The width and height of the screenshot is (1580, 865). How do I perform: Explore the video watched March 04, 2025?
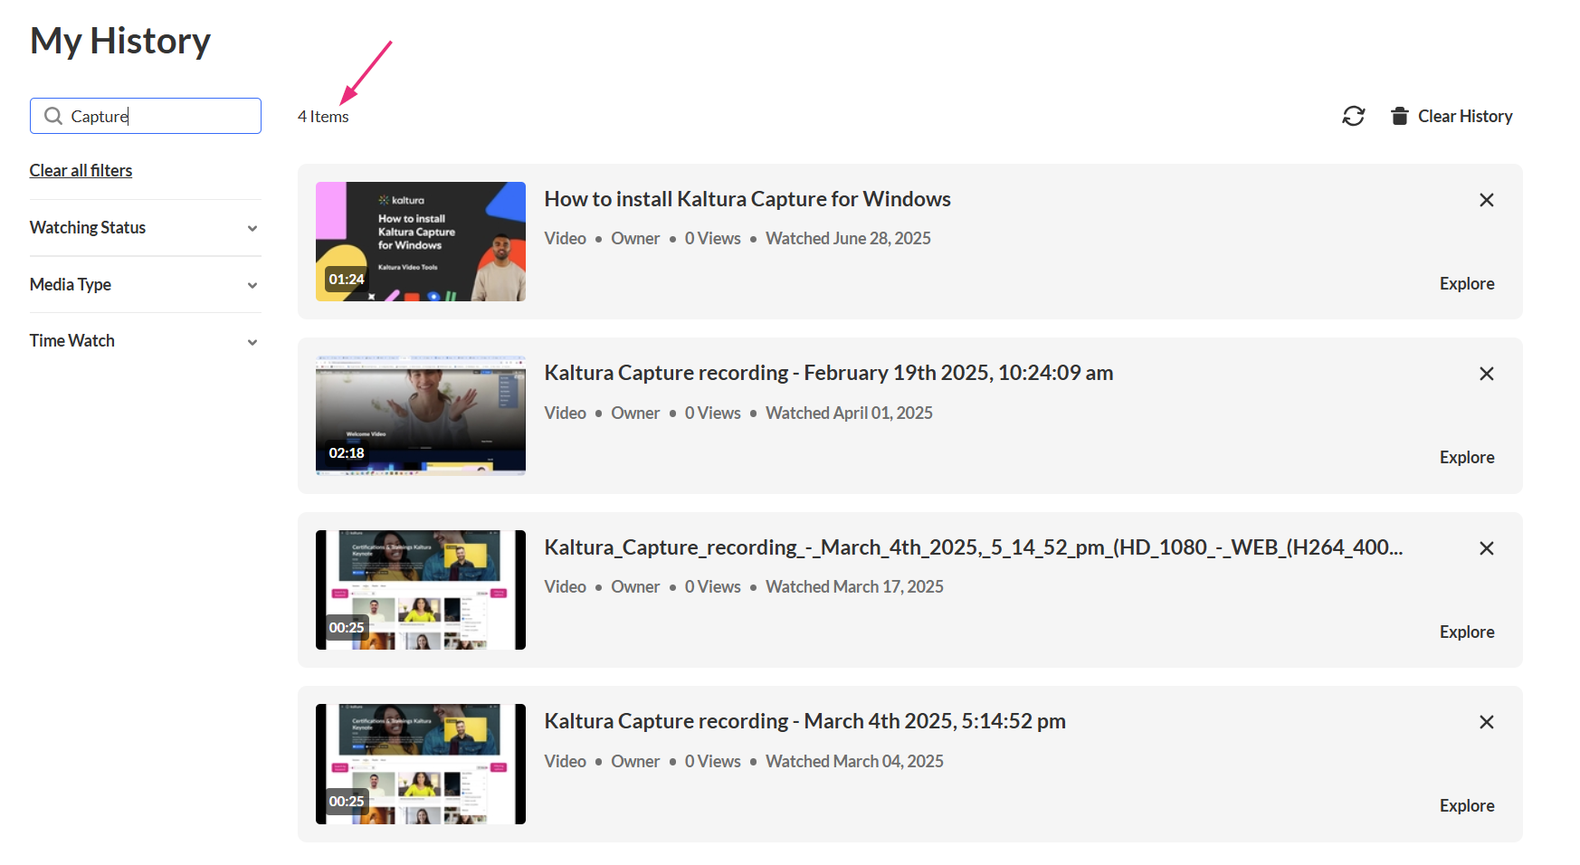pyautogui.click(x=1467, y=805)
